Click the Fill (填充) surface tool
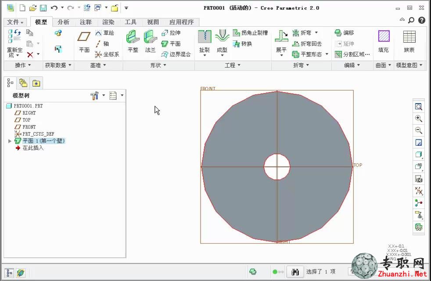 click(x=384, y=42)
